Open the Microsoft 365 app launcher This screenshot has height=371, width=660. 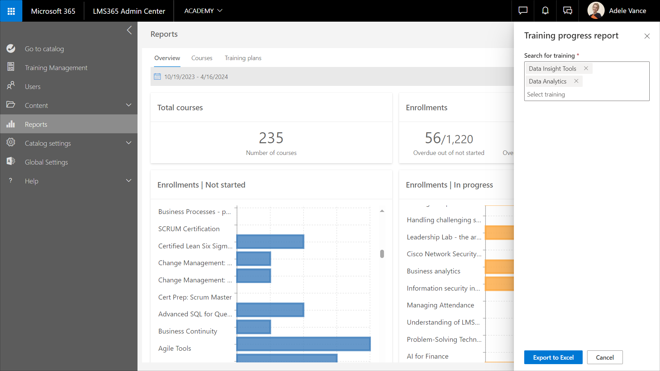coord(11,11)
